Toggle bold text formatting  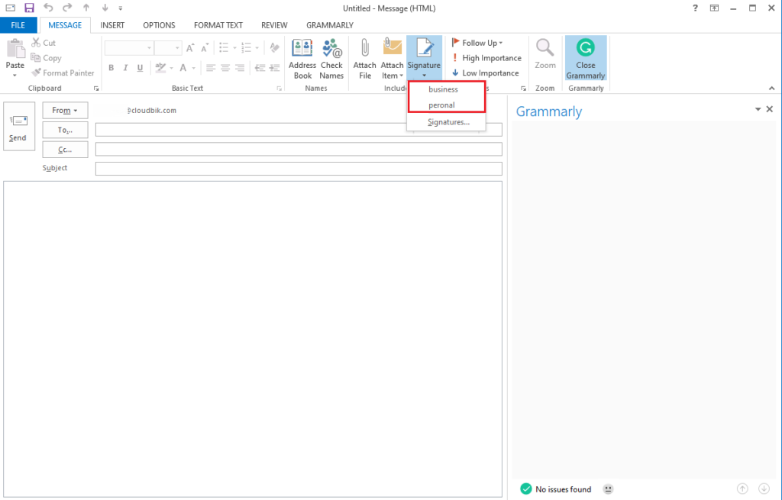(x=111, y=67)
